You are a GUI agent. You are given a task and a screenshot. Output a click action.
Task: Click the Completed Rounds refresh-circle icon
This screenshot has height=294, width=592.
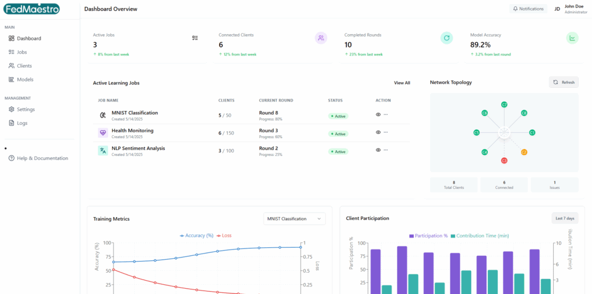447,38
